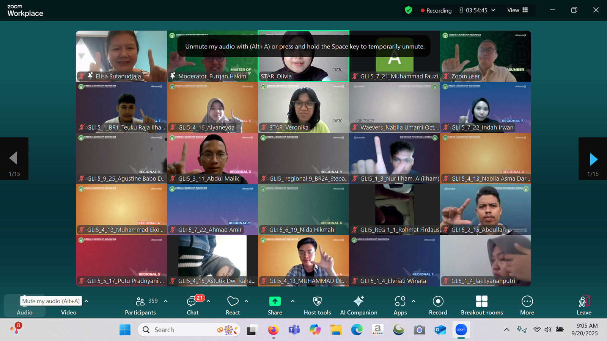The width and height of the screenshot is (607, 341).
Task: Start sharing with the green Share icon
Action: tap(275, 302)
